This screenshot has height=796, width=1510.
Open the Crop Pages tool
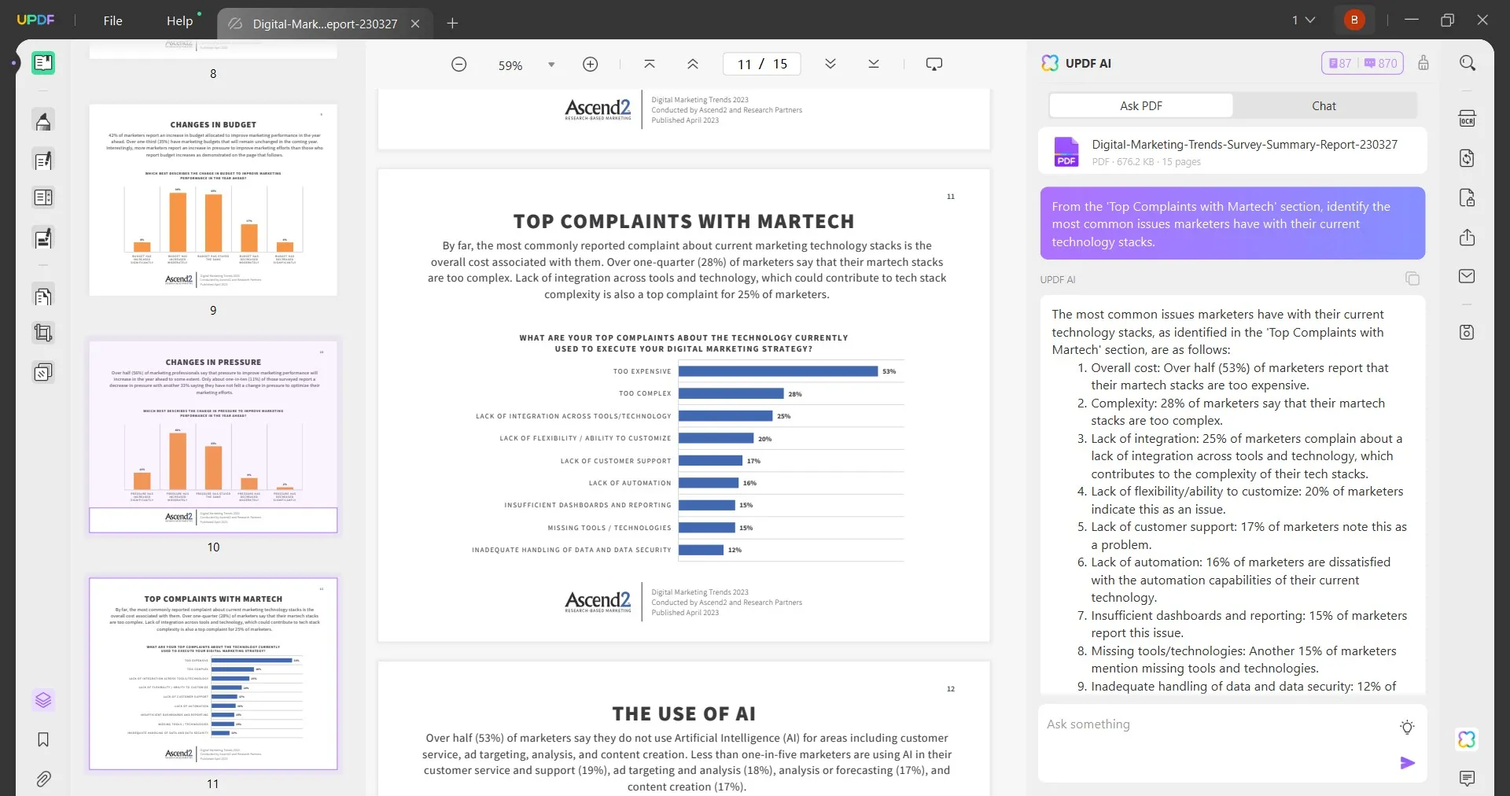pyautogui.click(x=43, y=334)
